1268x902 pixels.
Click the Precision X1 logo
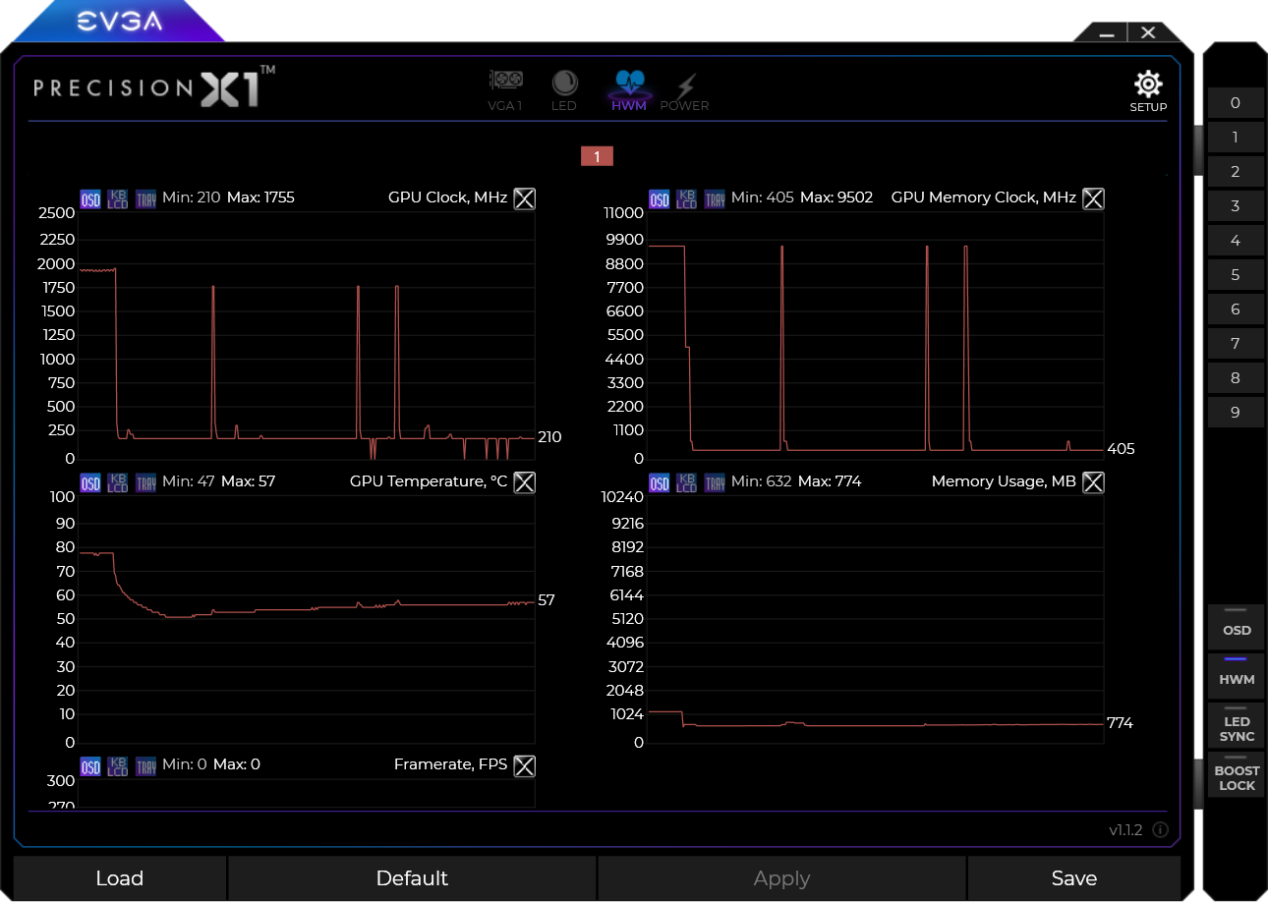point(154,86)
